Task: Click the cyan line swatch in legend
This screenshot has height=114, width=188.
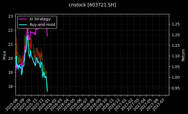Action: click(23, 25)
